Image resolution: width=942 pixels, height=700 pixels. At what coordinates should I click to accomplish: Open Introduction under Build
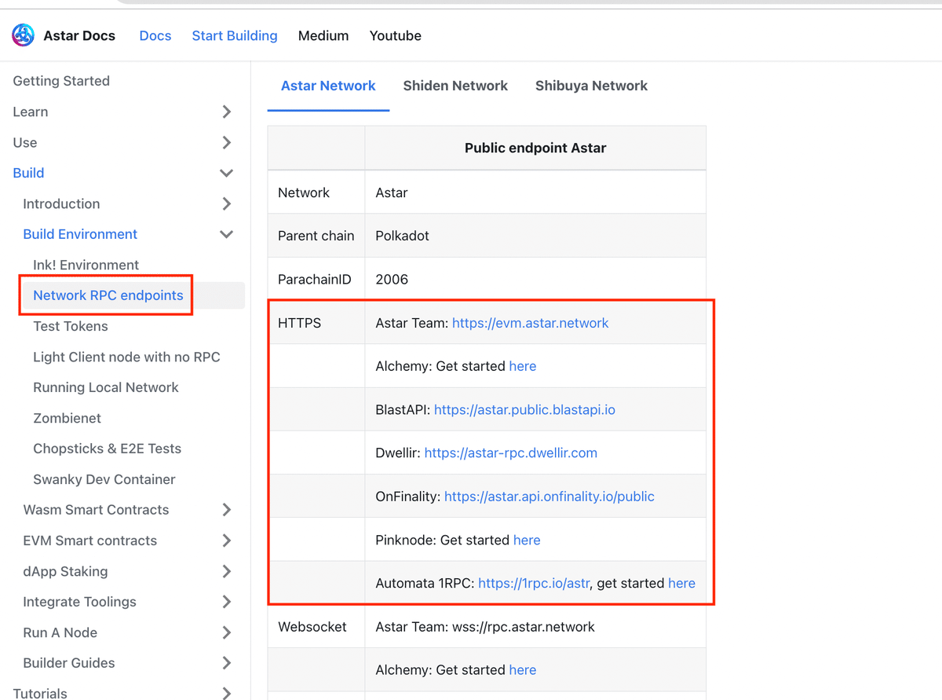click(61, 203)
